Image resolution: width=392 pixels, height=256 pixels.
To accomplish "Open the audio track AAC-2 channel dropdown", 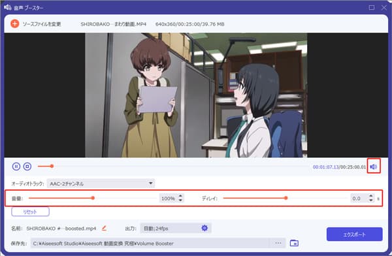I will (101, 184).
